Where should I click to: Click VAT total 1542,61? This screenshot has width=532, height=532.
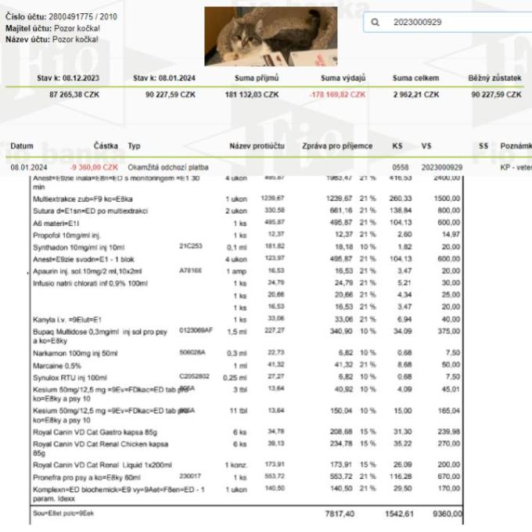[x=399, y=514]
